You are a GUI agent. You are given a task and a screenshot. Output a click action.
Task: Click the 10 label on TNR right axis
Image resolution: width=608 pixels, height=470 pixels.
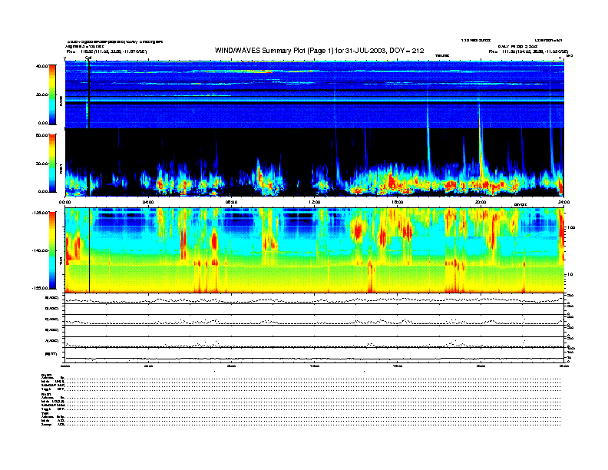570,274
